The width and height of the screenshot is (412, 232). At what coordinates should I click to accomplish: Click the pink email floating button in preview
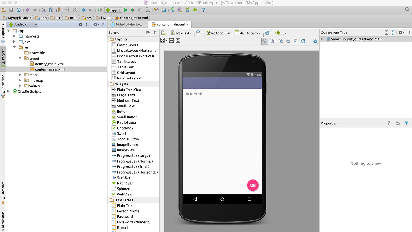point(253,185)
